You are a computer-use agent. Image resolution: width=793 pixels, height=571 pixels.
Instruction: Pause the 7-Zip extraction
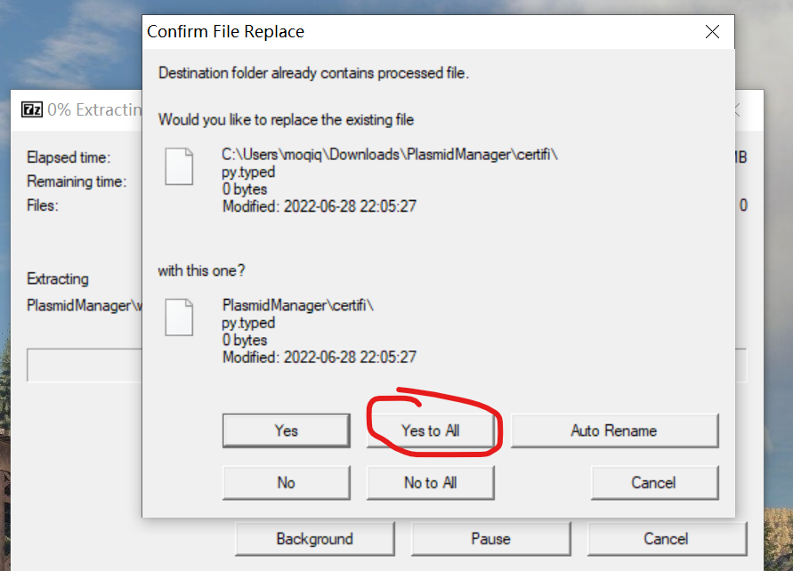[x=491, y=539]
